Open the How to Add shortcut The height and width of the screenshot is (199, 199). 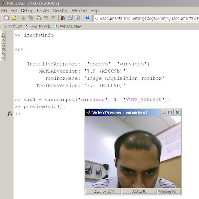38,26
